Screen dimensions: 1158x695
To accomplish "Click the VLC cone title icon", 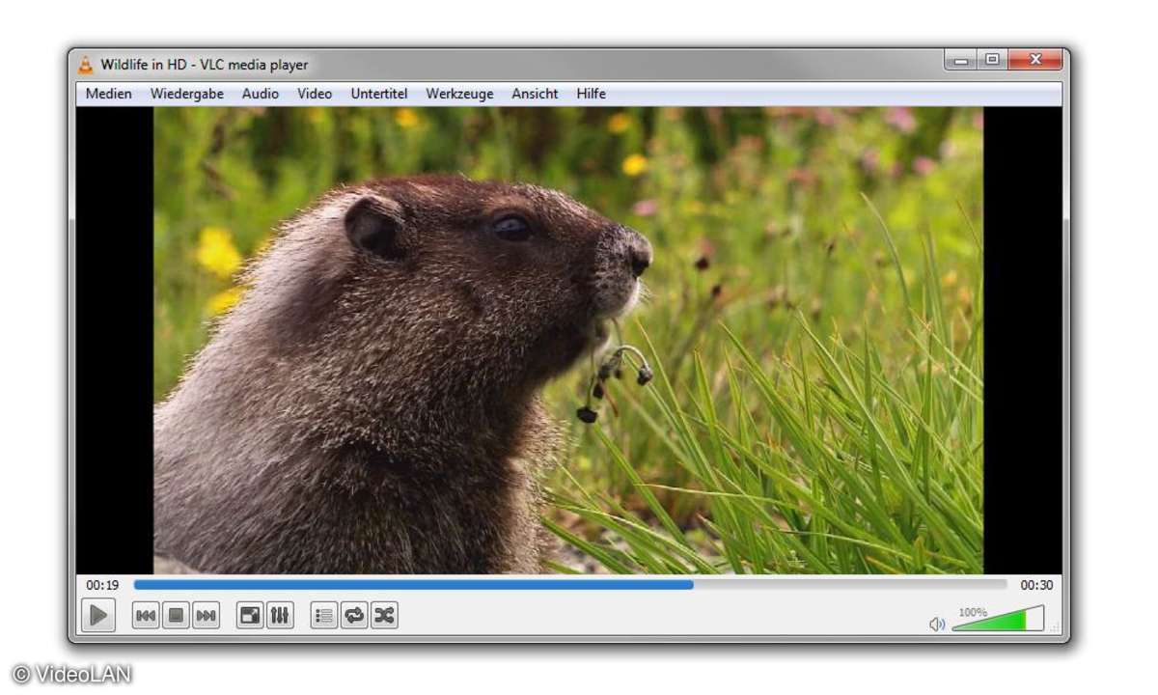I will point(86,65).
